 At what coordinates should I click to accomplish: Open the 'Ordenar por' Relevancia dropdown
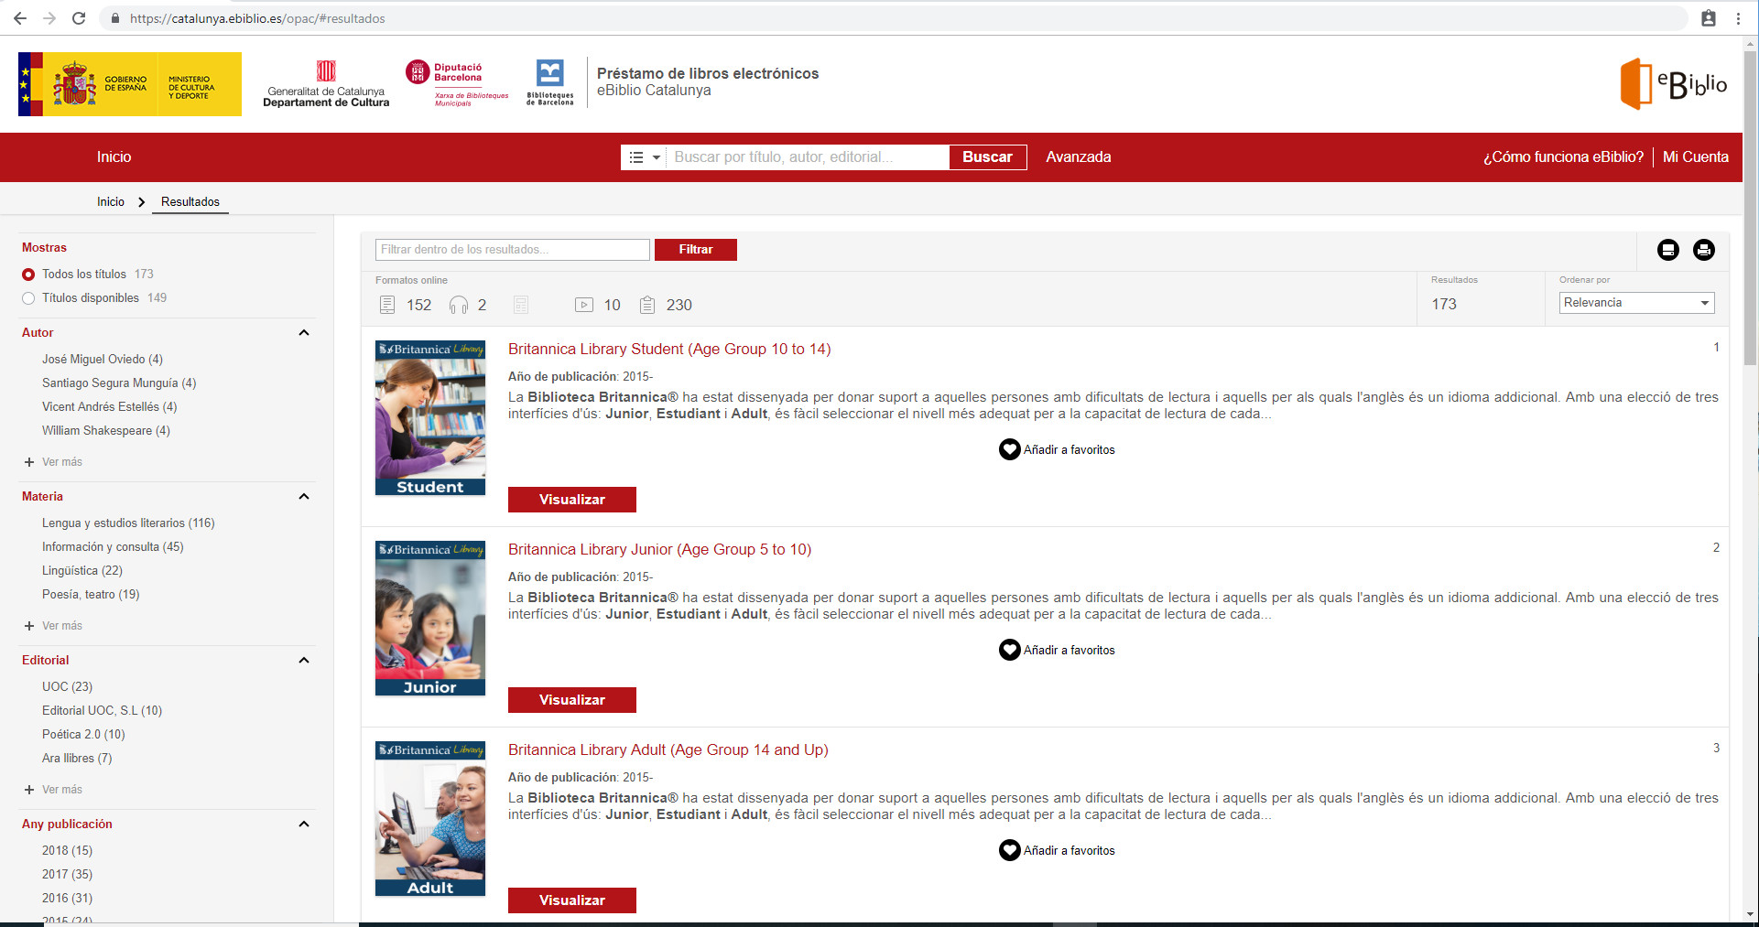tap(1636, 303)
